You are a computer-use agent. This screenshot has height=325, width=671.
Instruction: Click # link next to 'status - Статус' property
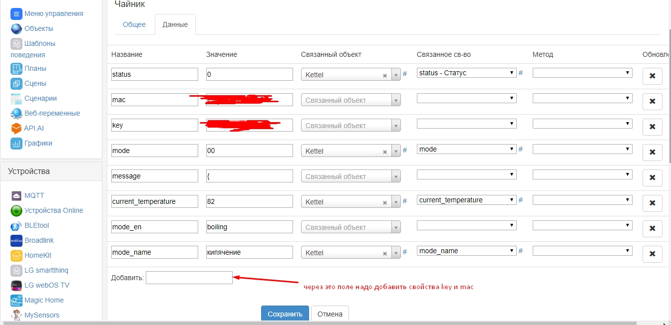point(521,73)
